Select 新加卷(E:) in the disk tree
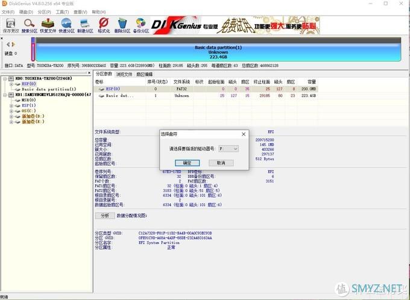This screenshot has width=410, height=300. pyautogui.click(x=33, y=122)
